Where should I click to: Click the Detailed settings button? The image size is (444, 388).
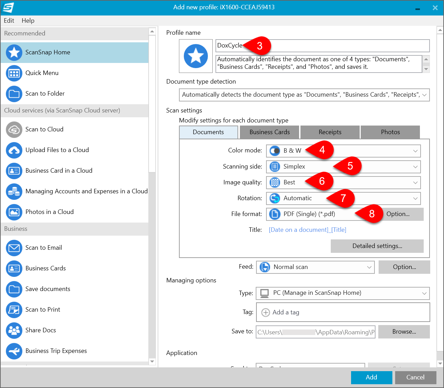[x=377, y=246]
